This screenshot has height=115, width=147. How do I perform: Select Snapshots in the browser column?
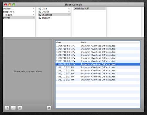pos(19,11)
